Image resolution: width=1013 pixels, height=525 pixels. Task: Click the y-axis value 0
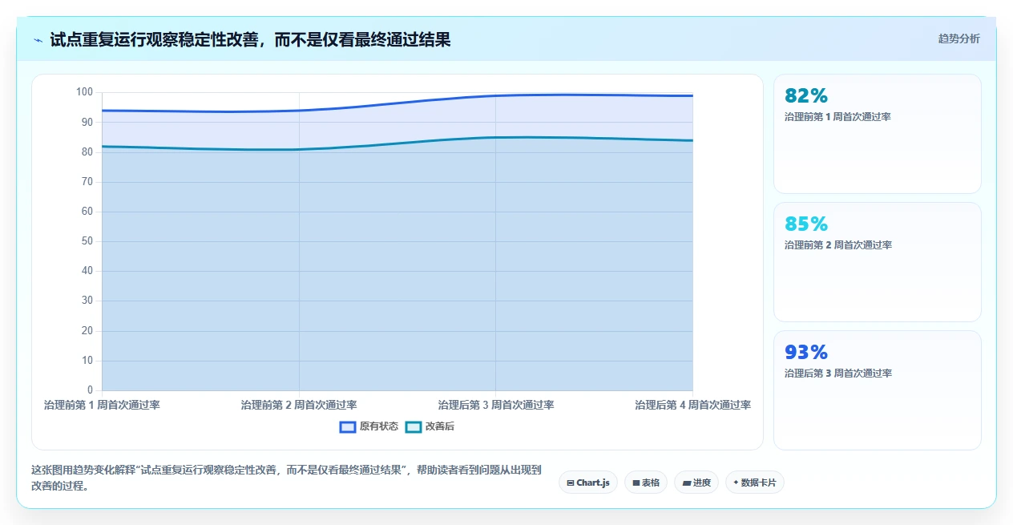click(91, 390)
